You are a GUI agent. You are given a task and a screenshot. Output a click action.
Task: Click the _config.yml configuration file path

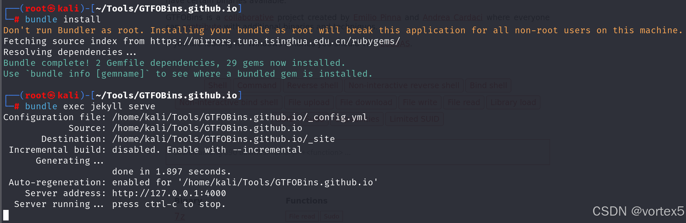click(x=239, y=117)
